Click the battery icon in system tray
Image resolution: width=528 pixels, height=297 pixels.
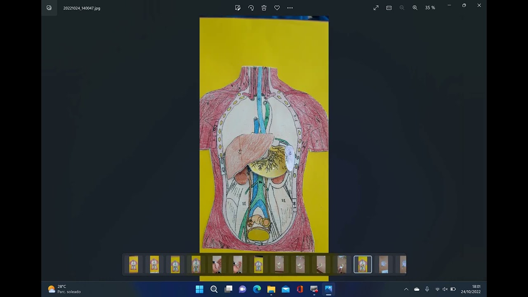(453, 289)
